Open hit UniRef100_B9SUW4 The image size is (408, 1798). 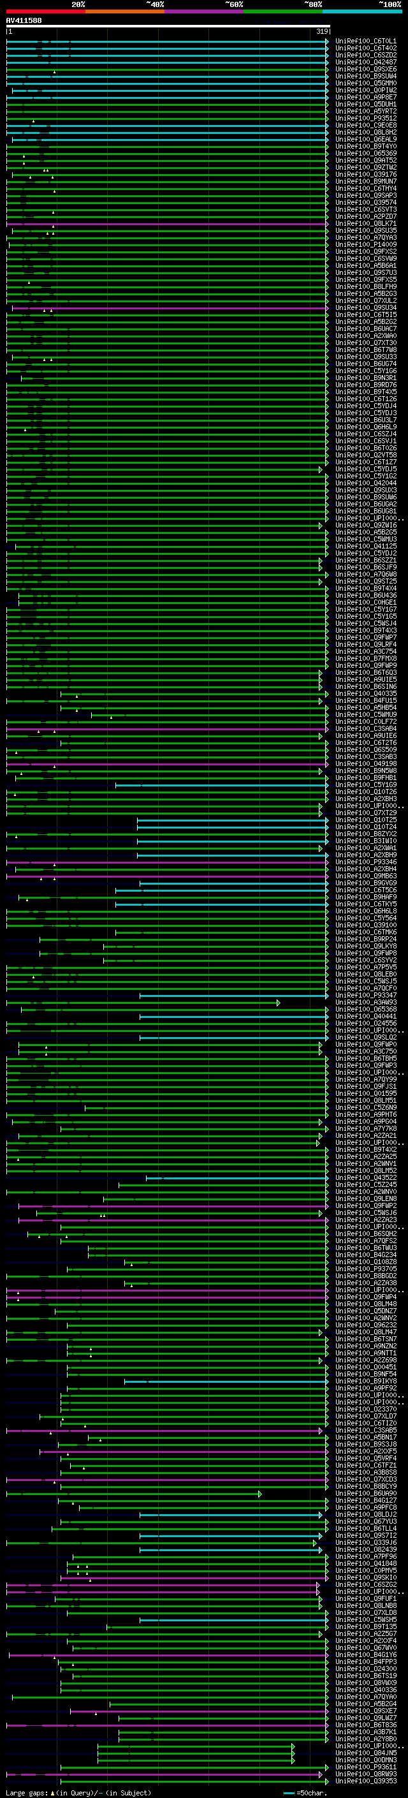pos(366,76)
